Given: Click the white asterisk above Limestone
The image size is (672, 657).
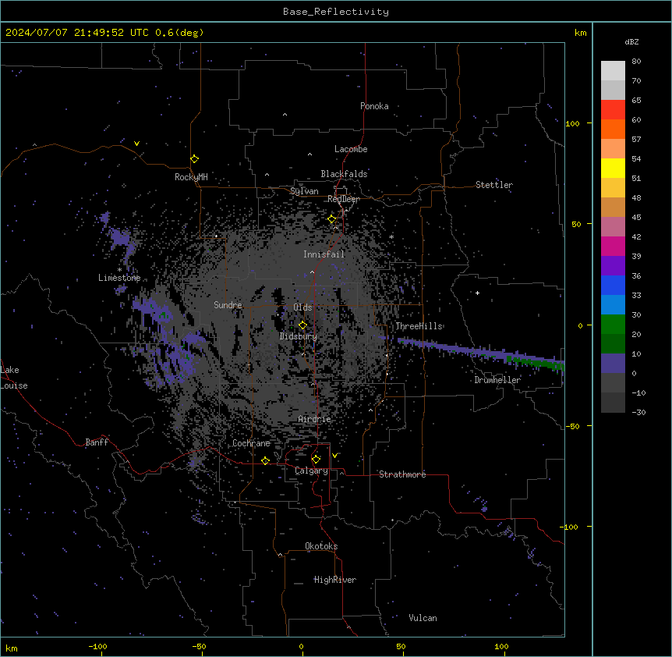Looking at the screenshot, I should click(x=119, y=270).
